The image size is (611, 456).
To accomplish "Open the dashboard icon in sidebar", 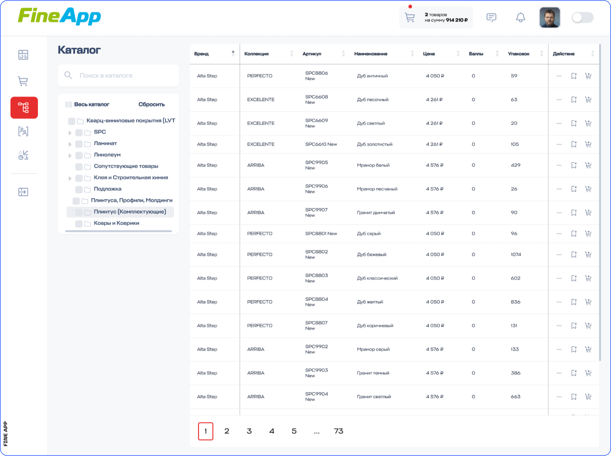I will (23, 55).
